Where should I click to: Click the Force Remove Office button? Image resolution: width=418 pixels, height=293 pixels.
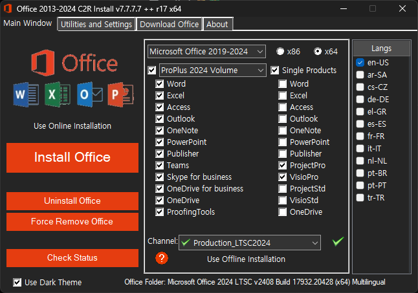[72, 222]
